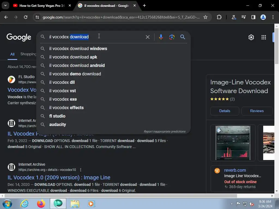Select the All results tab
Image resolution: width=279 pixels, height=209 pixels.
[x=12, y=54]
